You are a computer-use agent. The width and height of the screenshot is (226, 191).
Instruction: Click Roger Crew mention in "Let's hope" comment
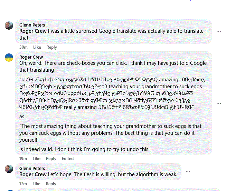(x=33, y=174)
